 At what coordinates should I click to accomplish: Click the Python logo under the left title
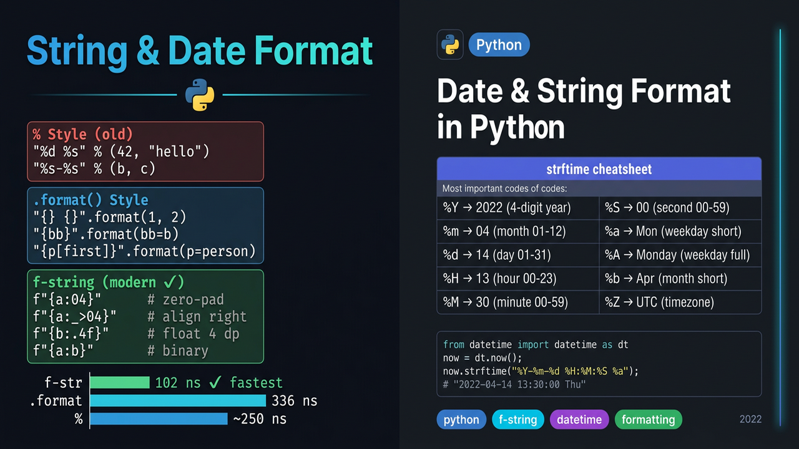[200, 95]
